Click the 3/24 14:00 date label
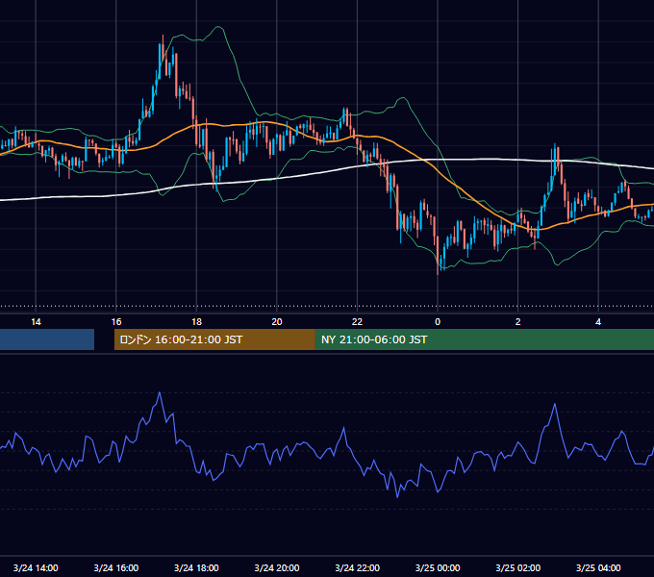This screenshot has height=577, width=654. [x=36, y=567]
